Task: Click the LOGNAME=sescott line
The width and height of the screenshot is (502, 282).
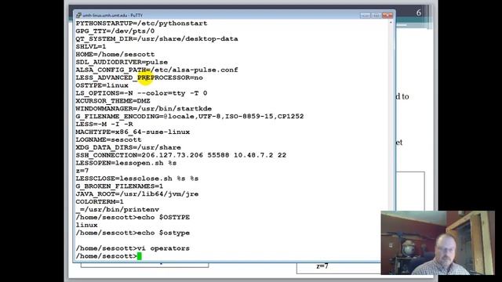Action: coord(108,139)
